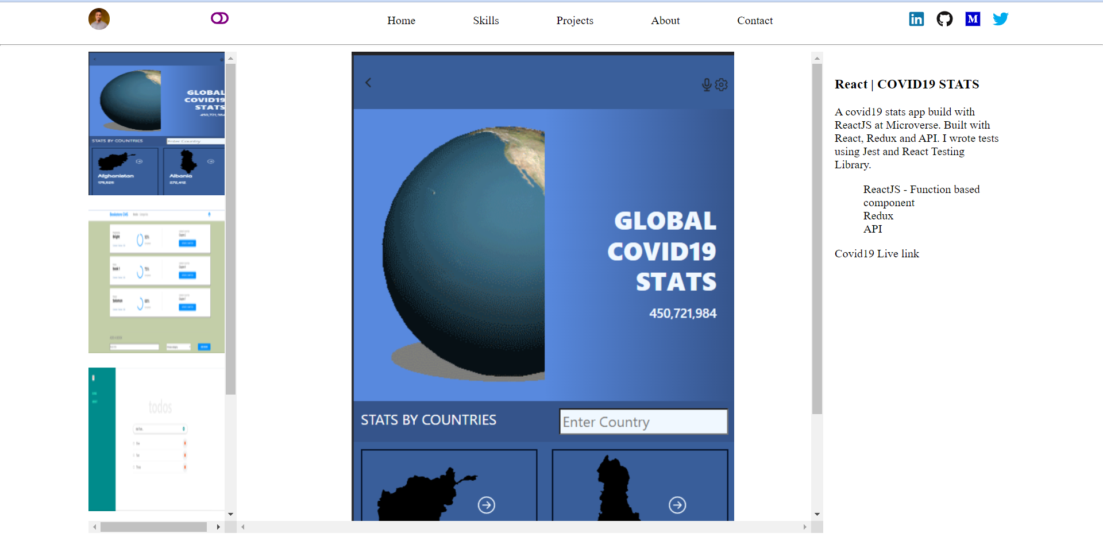
Task: Click the preview pane scroll-right arrow
Action: point(805,527)
